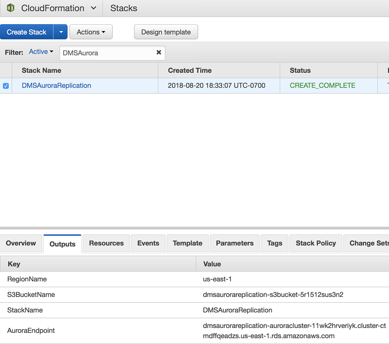Select the StackName key

[25, 310]
